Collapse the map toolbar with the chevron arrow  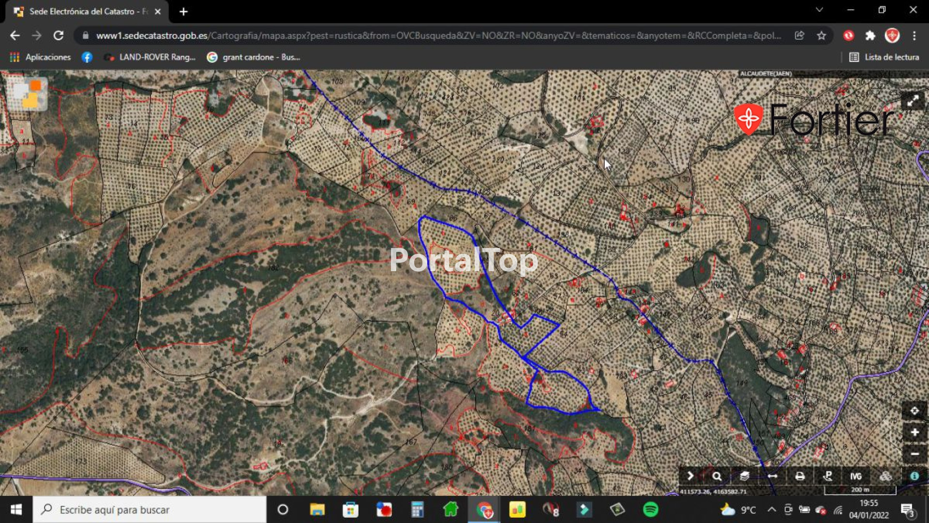point(690,476)
